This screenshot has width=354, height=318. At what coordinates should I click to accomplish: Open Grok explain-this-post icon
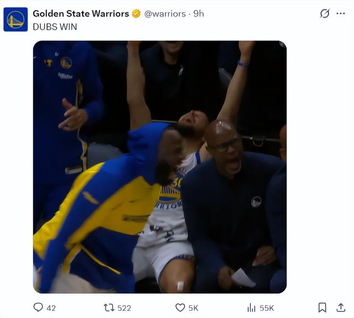coord(325,14)
